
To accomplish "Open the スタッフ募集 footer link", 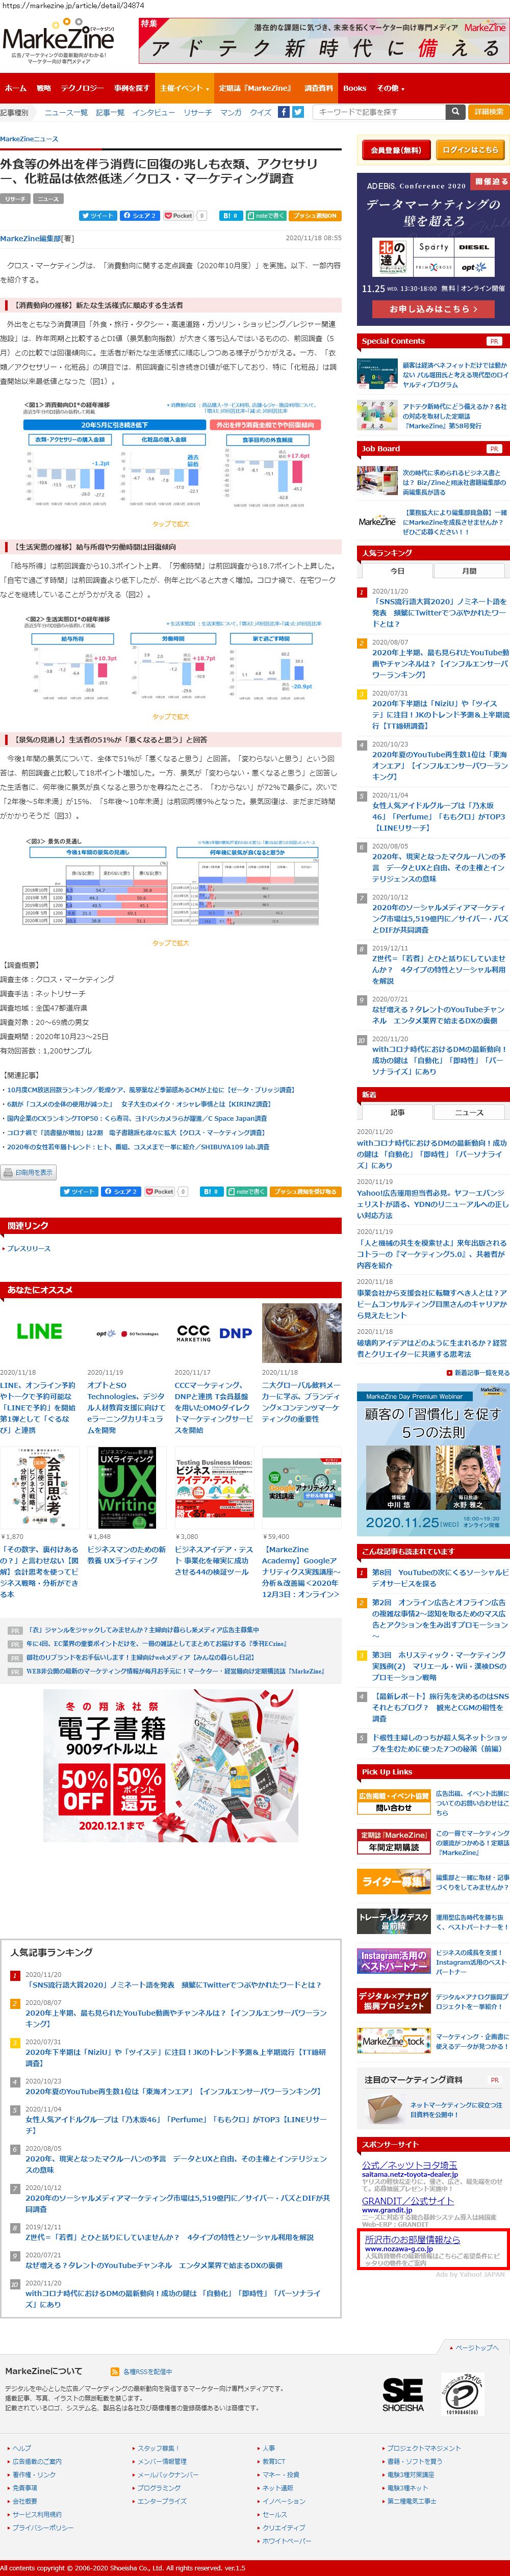I will pyautogui.click(x=157, y=2448).
